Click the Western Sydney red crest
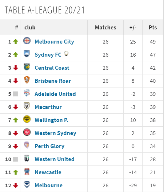This screenshot has height=192, width=164. (x=27, y=132)
